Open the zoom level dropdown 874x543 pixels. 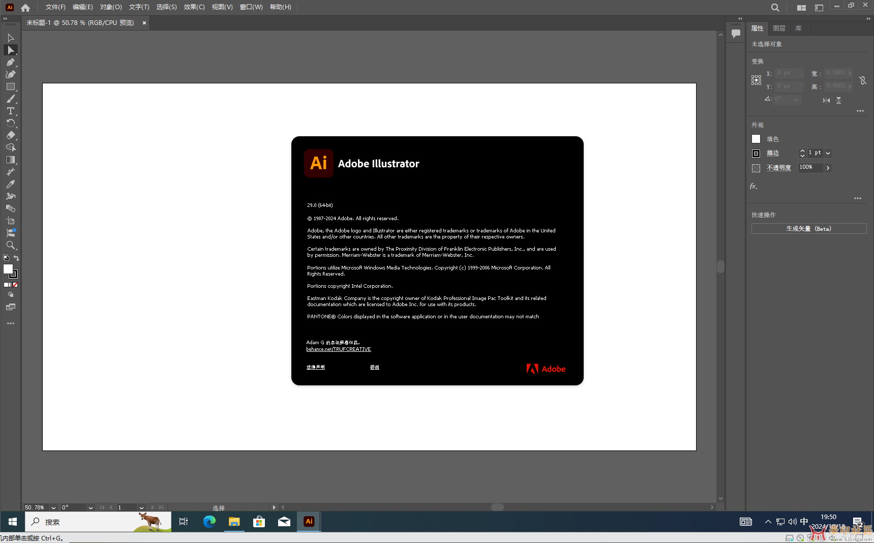pos(53,507)
